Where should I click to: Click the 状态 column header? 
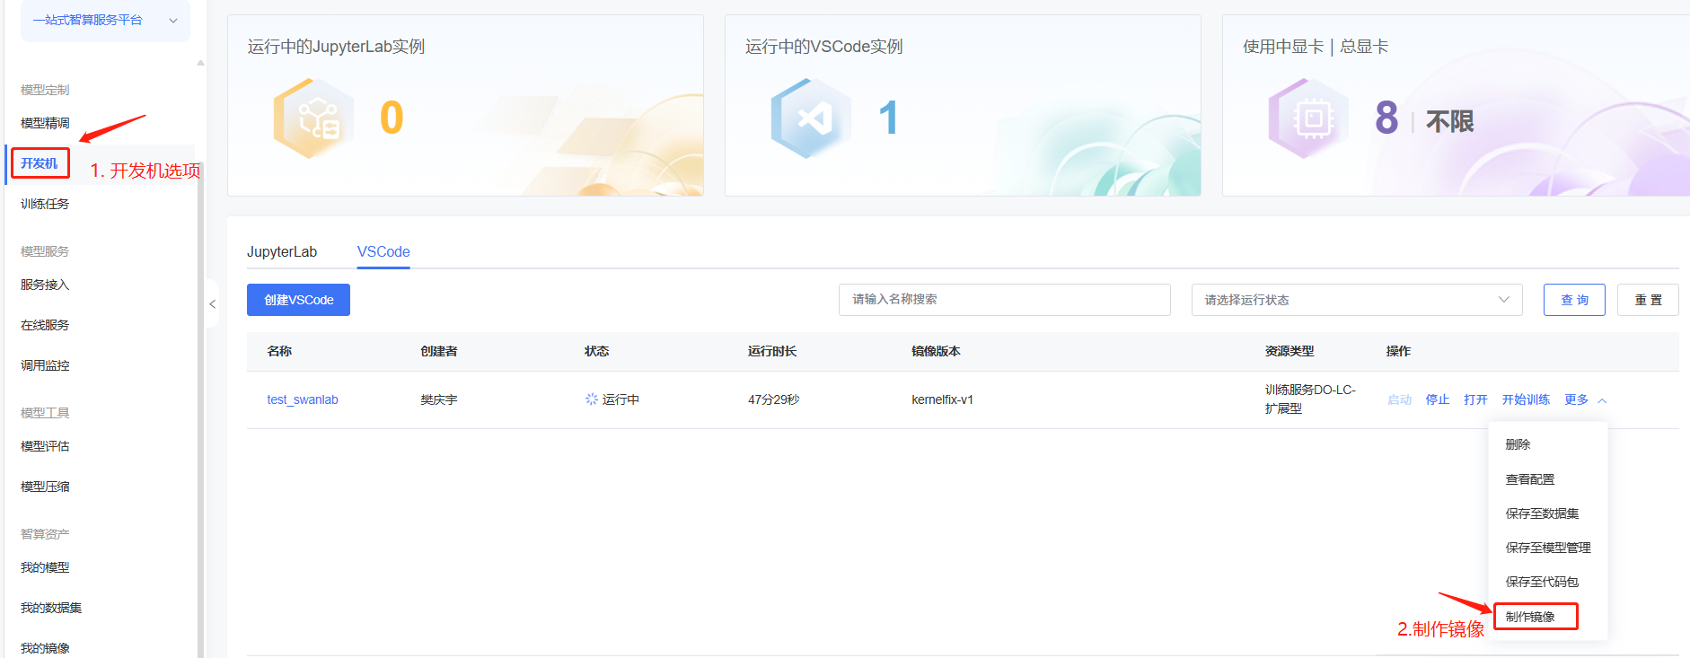tap(596, 351)
